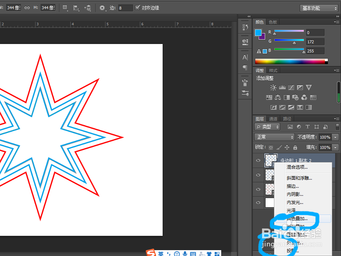341x256 pixels.
Task: Toggle the layer filtering on/off switch
Action: [x=337, y=127]
